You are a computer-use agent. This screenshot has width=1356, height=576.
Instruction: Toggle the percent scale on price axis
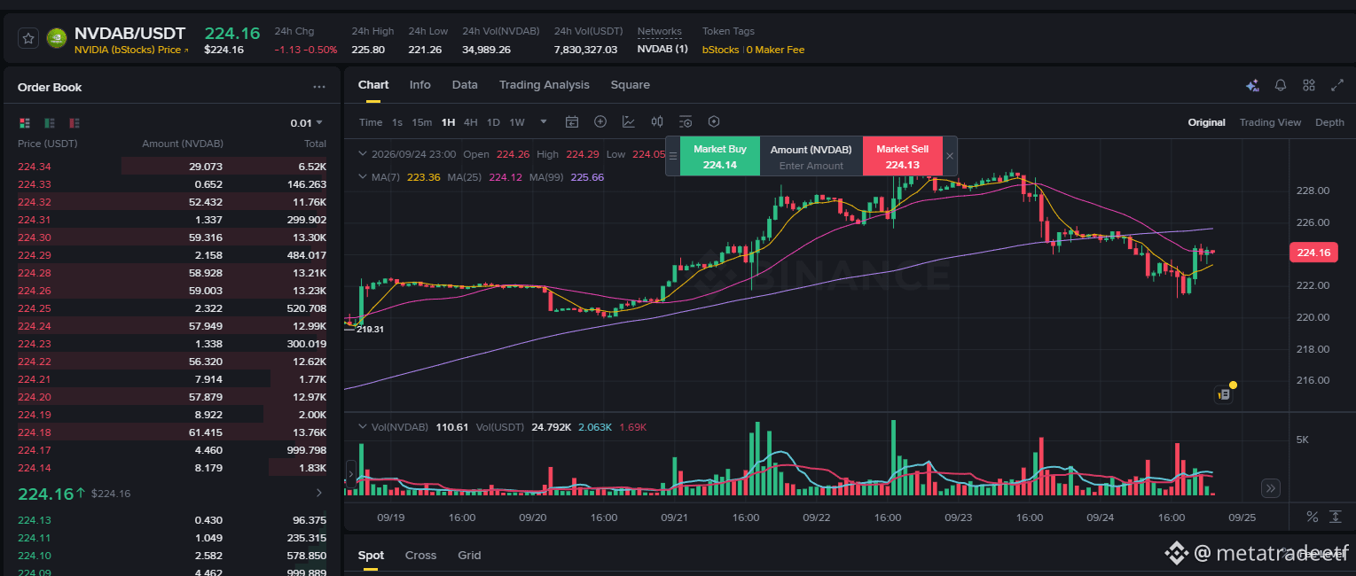coord(1312,518)
